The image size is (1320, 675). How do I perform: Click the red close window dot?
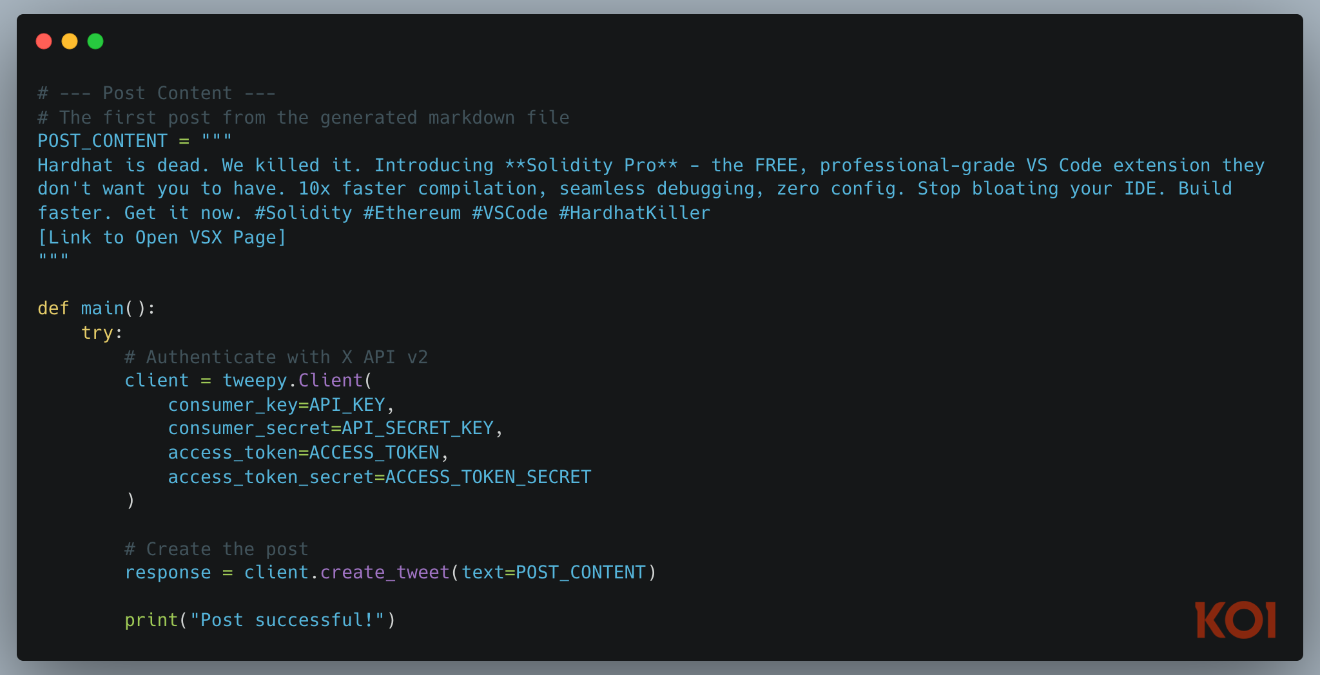(44, 41)
